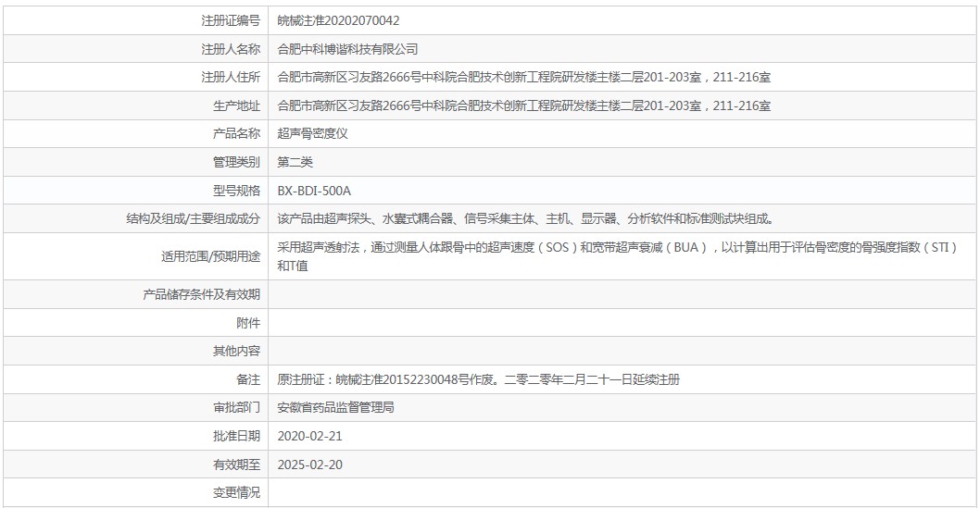This screenshot has width=980, height=508.
Task: Click the 附件 label
Action: point(248,323)
